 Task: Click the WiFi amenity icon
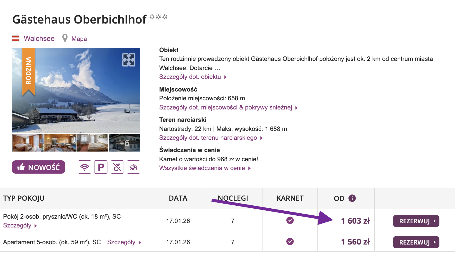pyautogui.click(x=84, y=167)
